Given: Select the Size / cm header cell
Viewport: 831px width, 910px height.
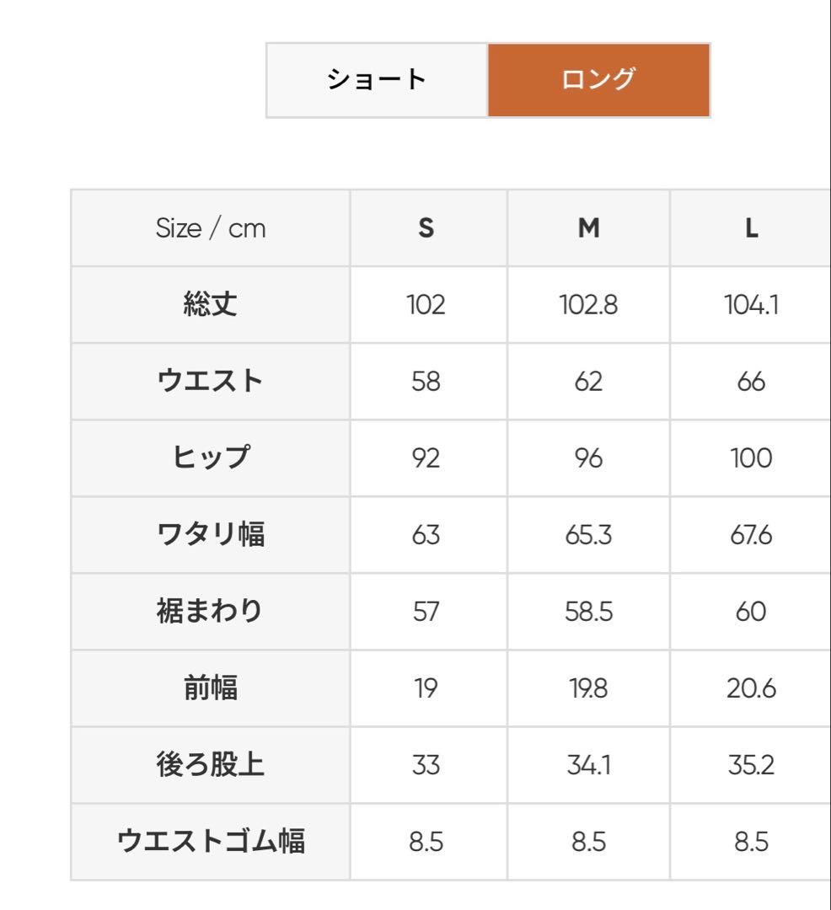Looking at the screenshot, I should [210, 227].
